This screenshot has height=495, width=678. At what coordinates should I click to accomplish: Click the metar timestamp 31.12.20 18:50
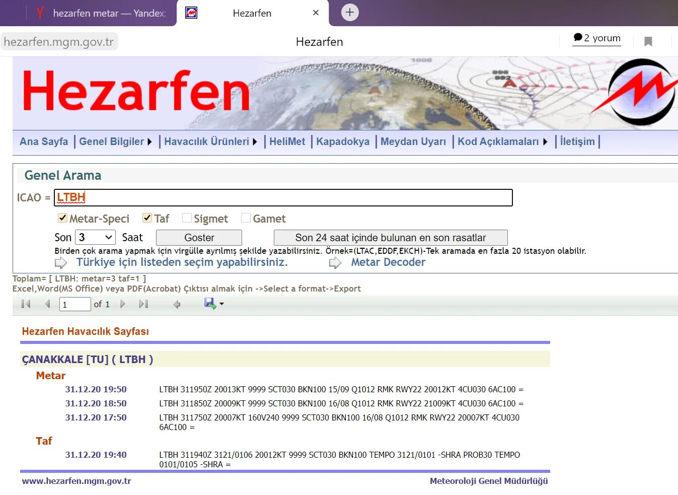[96, 403]
